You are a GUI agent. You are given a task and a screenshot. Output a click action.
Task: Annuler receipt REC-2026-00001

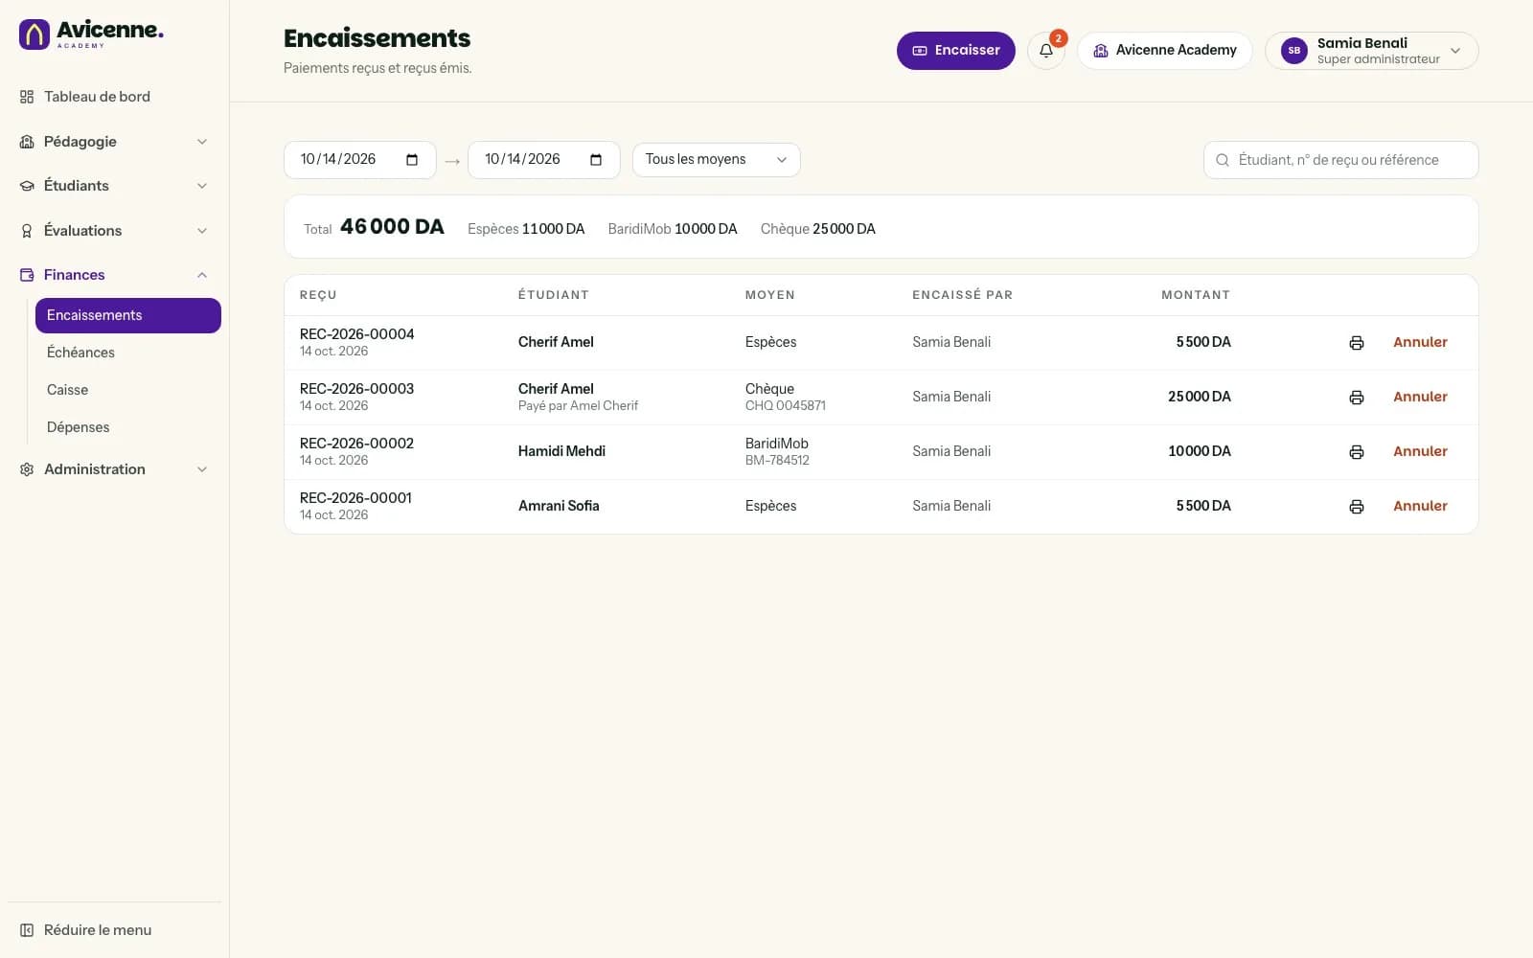tap(1420, 506)
